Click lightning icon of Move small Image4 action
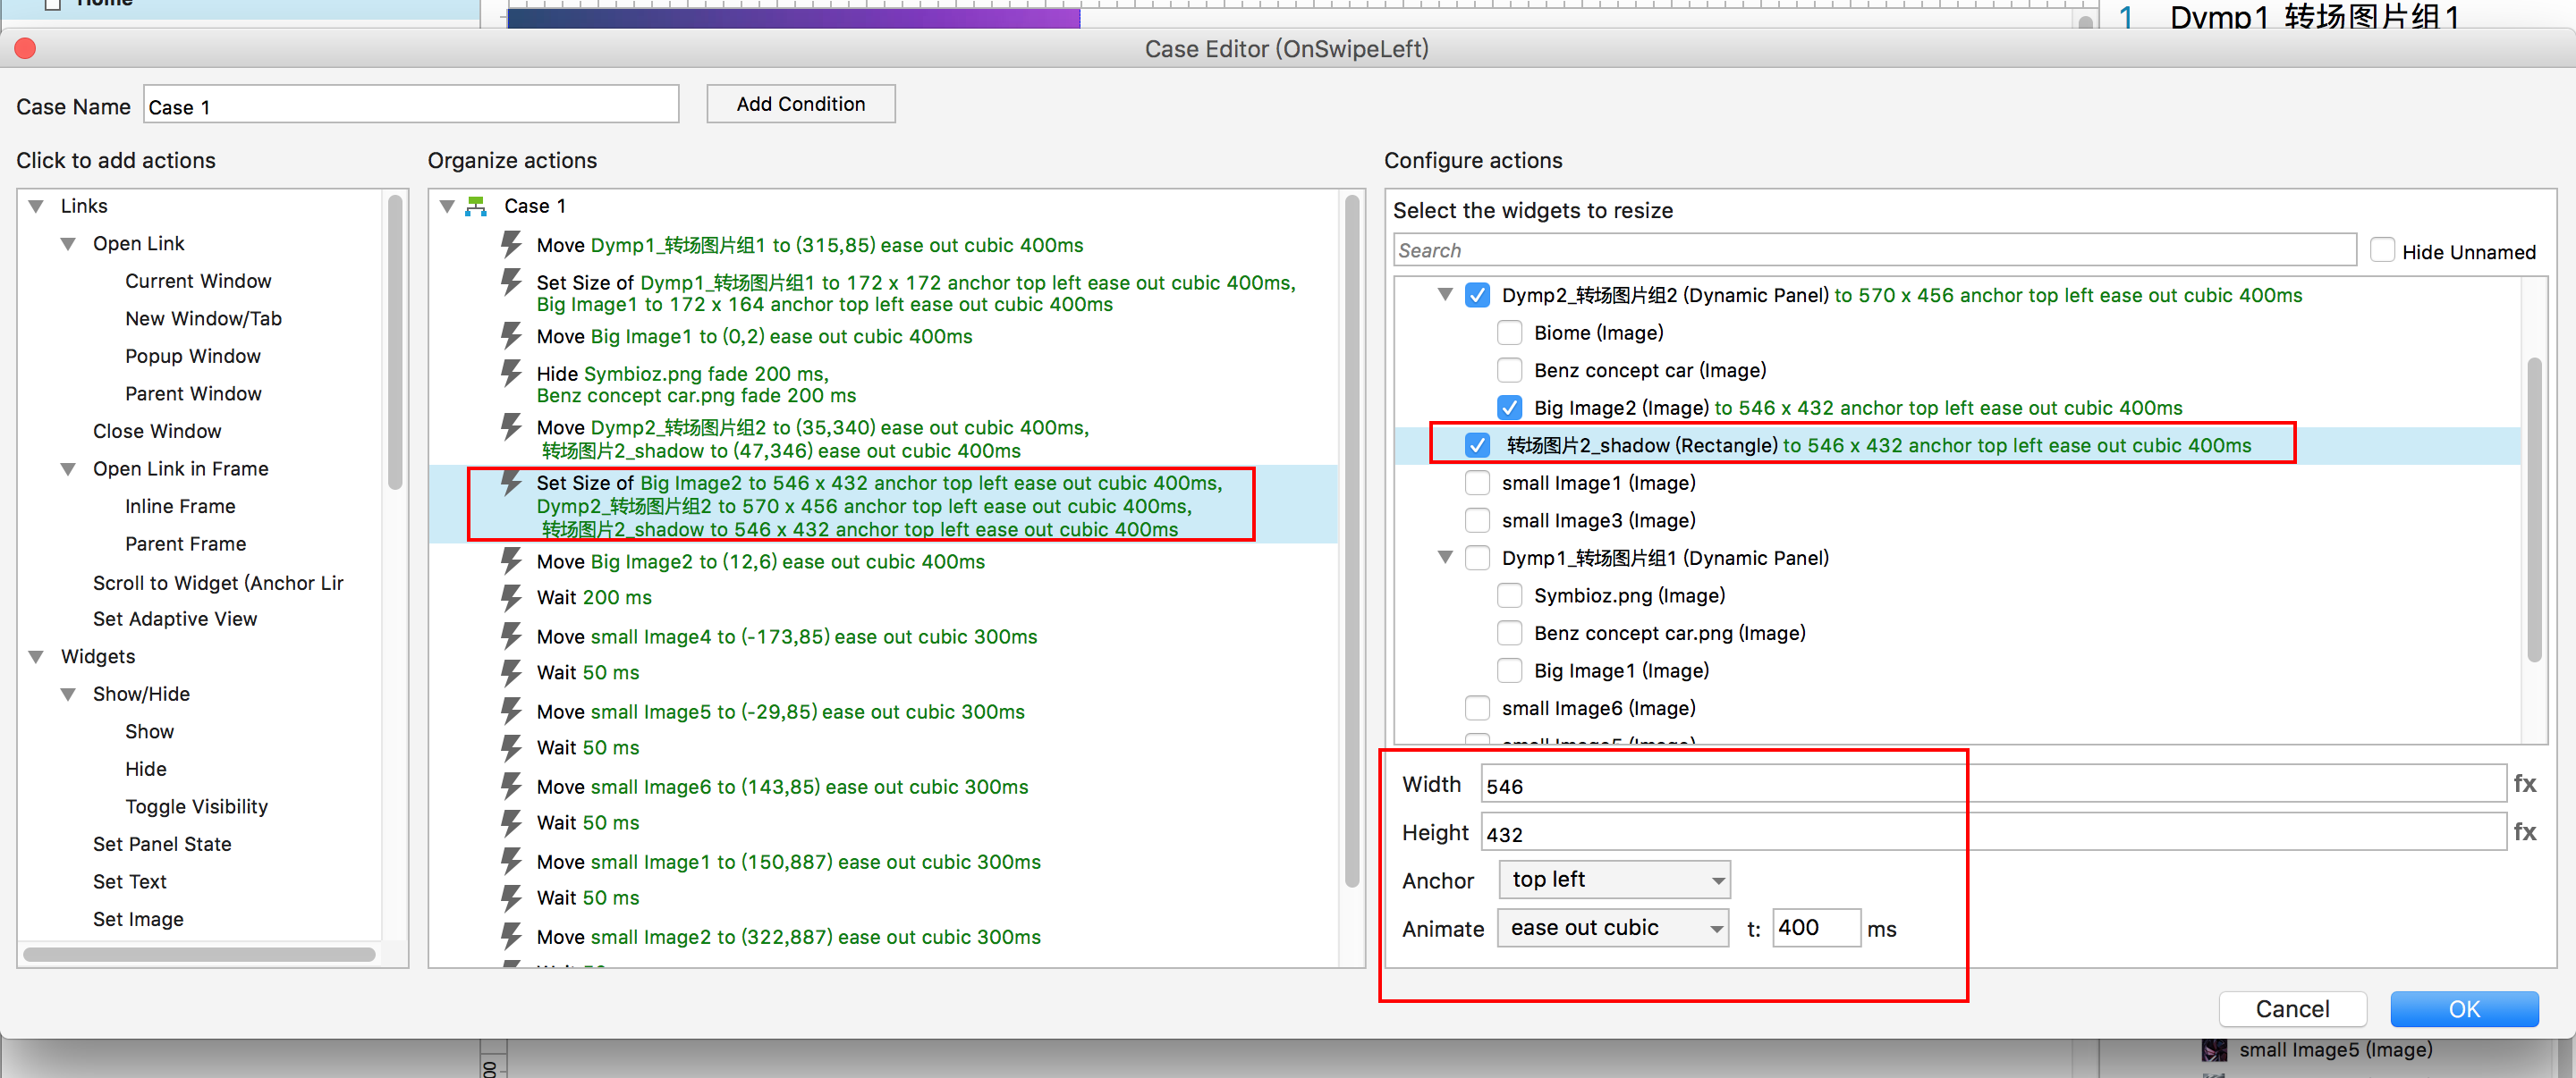Image resolution: width=2576 pixels, height=1078 pixels. click(x=511, y=636)
